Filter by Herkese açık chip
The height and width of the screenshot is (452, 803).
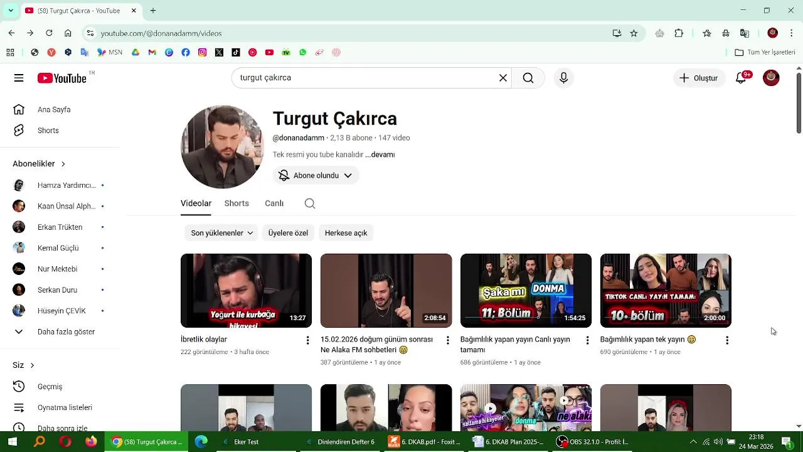[346, 233]
